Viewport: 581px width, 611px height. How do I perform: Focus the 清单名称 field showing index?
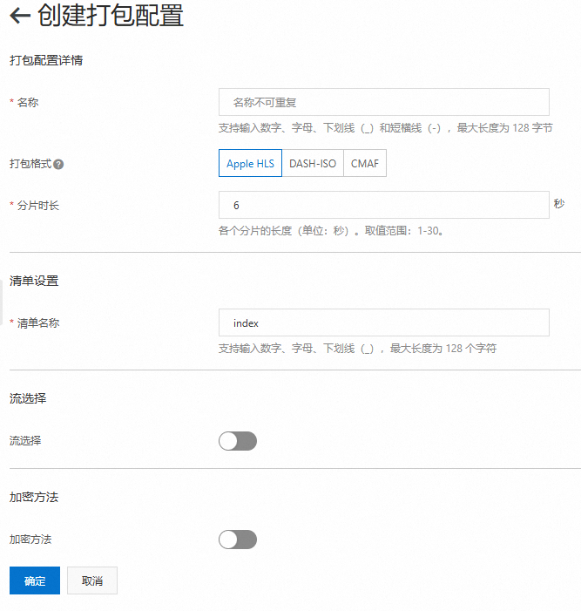click(x=384, y=322)
